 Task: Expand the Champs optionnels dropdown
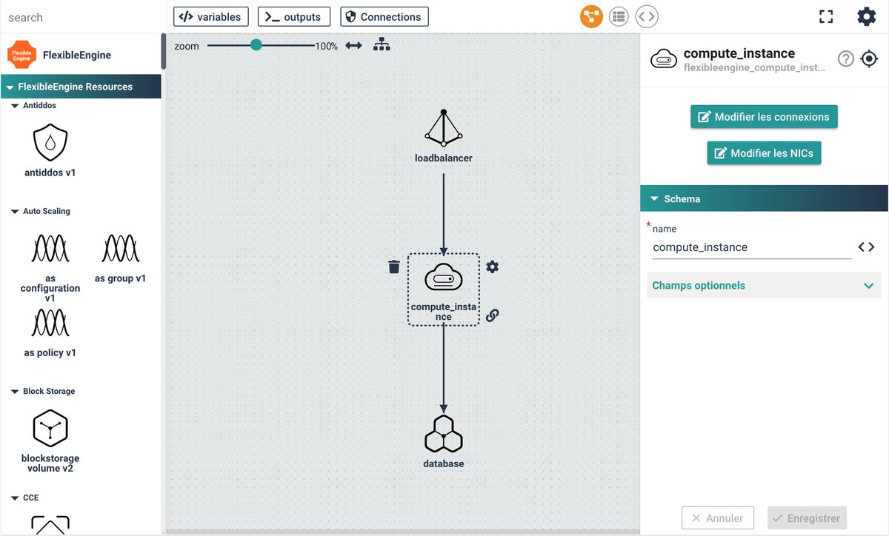click(764, 285)
